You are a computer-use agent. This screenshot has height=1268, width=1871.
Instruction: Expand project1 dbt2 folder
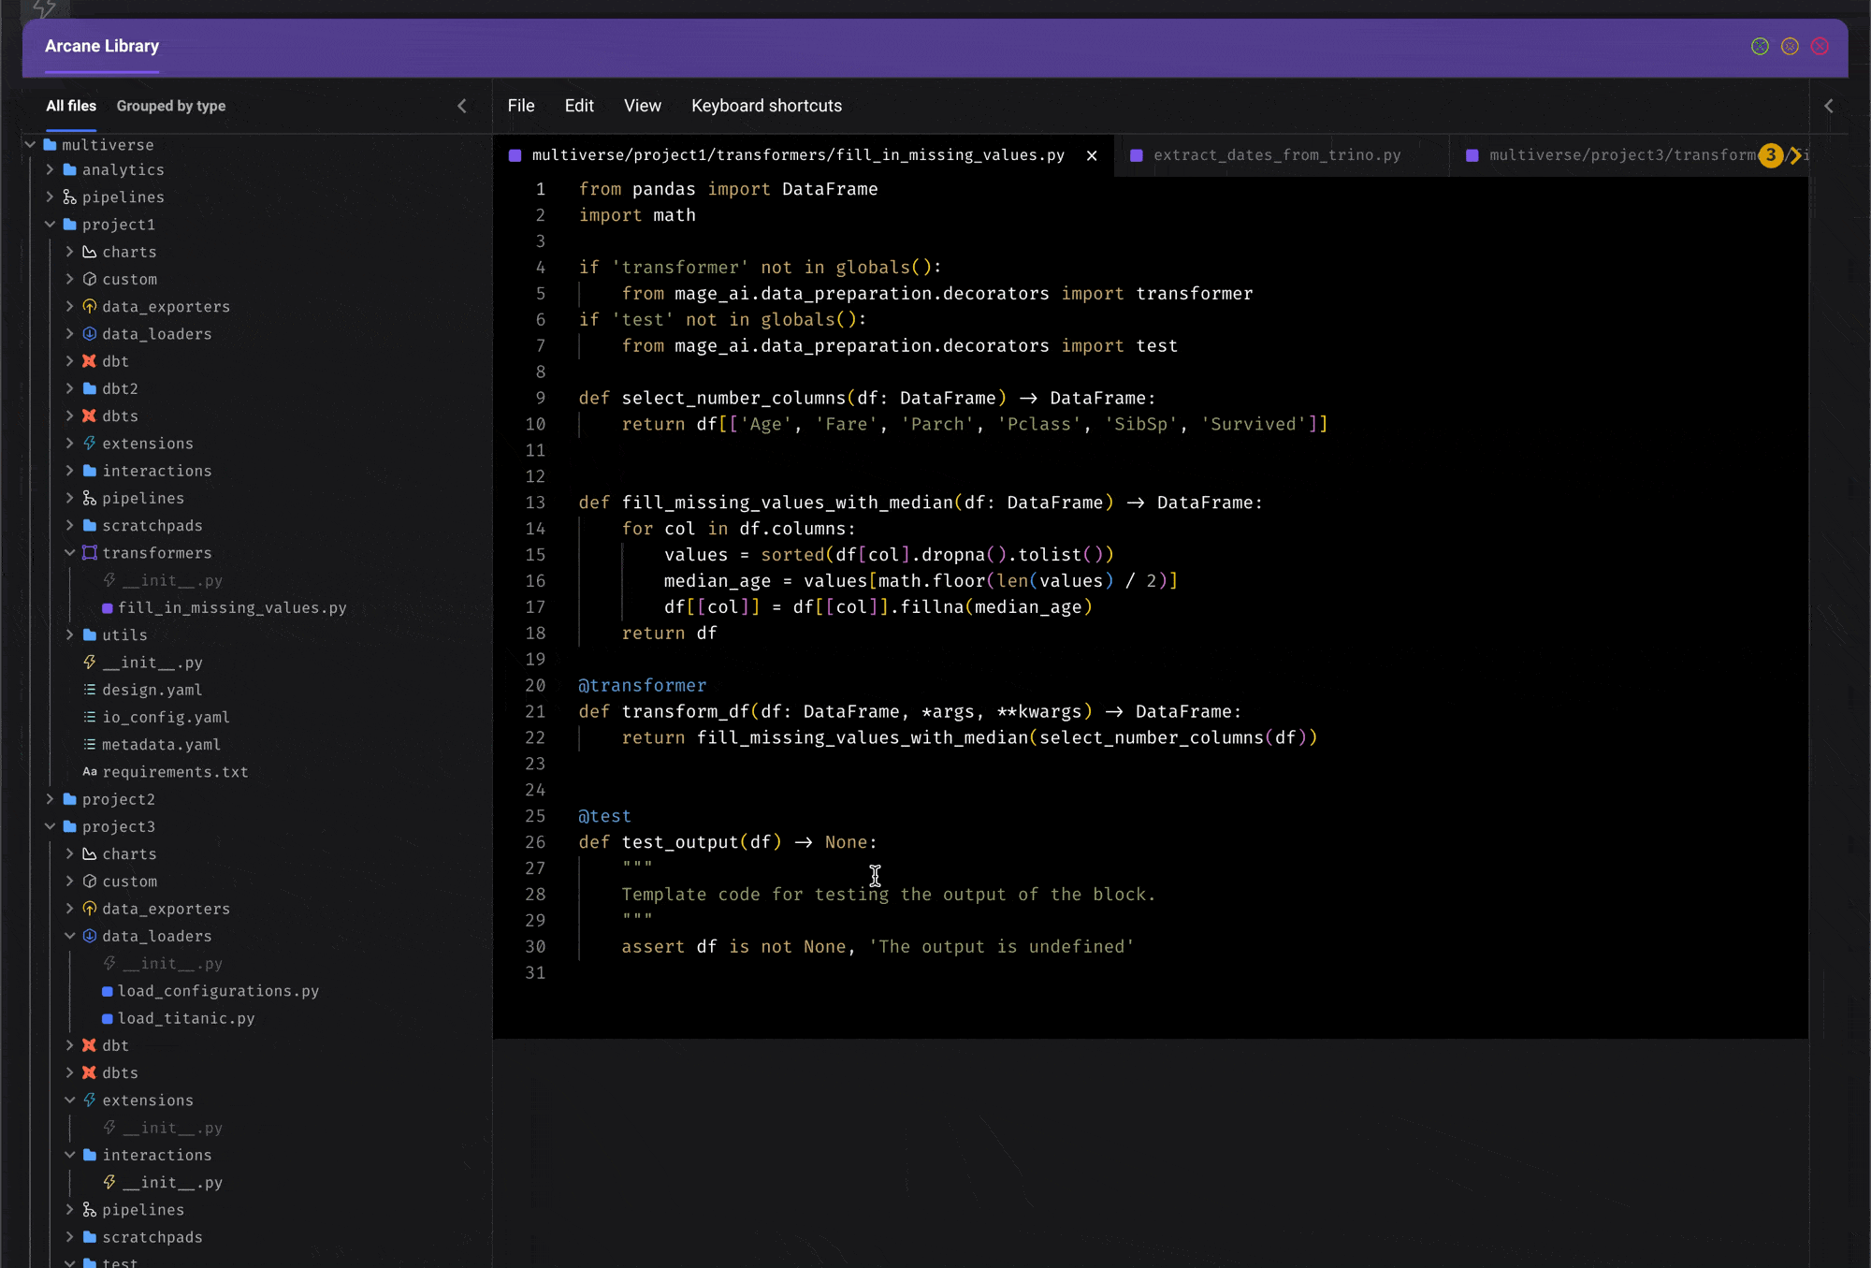tap(70, 388)
